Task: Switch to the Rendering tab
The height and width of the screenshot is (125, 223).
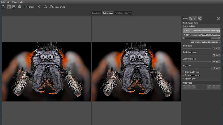Action: 97,13
